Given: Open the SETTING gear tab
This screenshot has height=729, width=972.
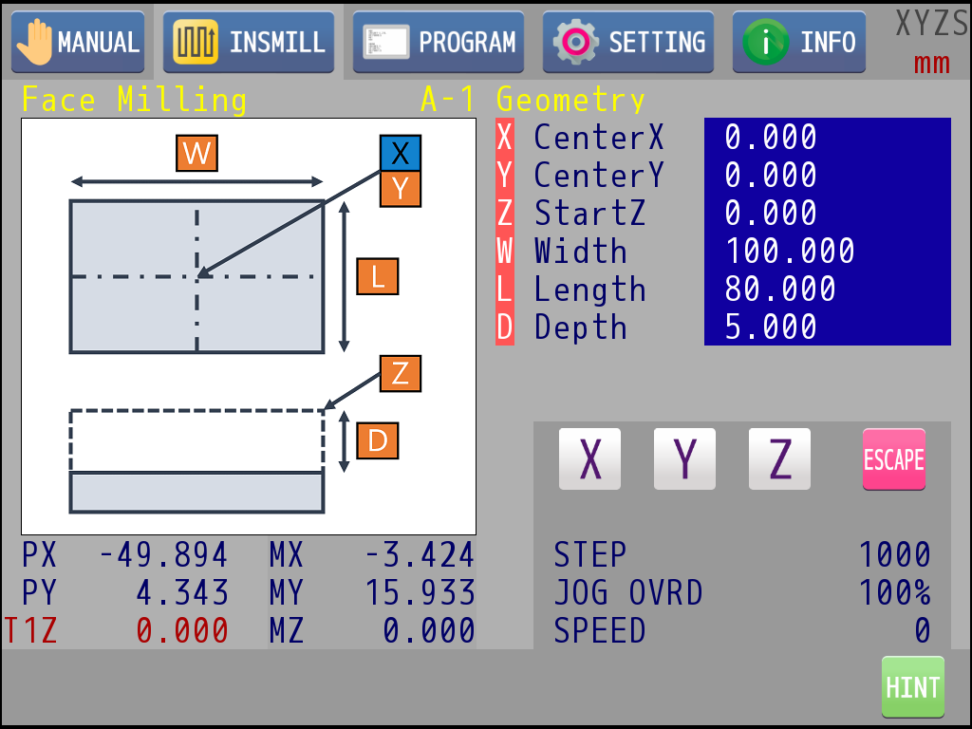Looking at the screenshot, I should tap(628, 43).
